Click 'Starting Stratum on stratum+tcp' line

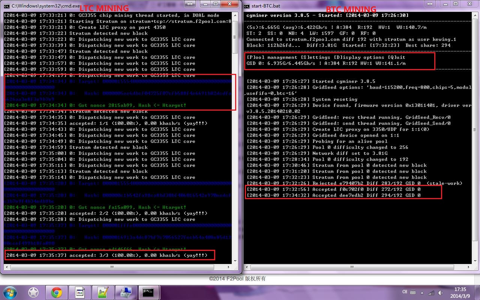point(117,21)
